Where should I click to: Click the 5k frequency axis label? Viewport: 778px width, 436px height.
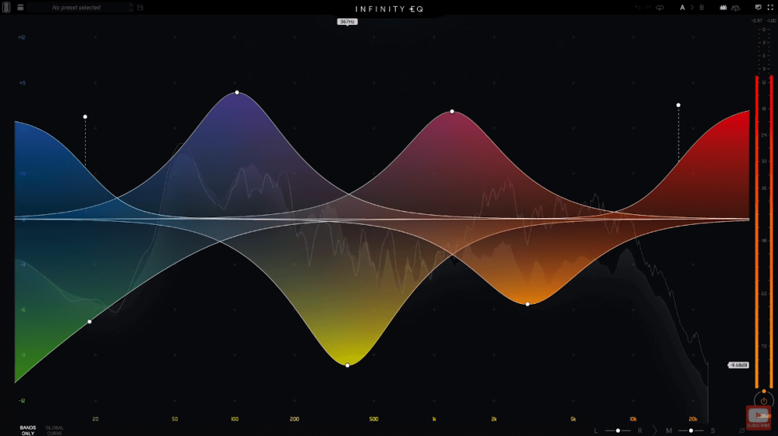coord(573,419)
